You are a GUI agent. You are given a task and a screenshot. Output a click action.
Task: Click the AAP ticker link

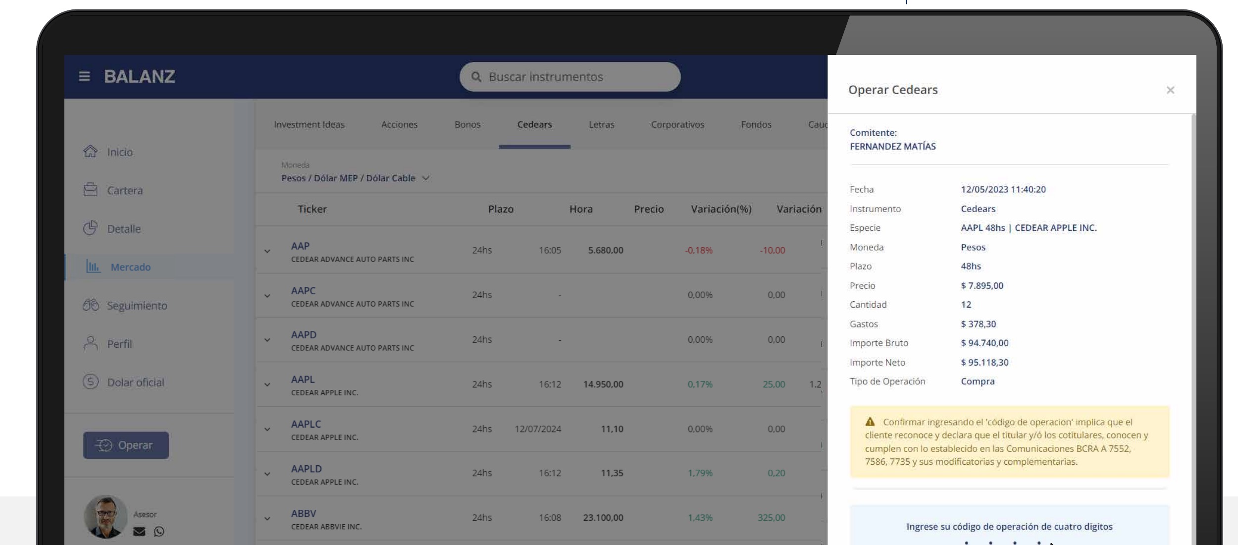[x=300, y=246]
